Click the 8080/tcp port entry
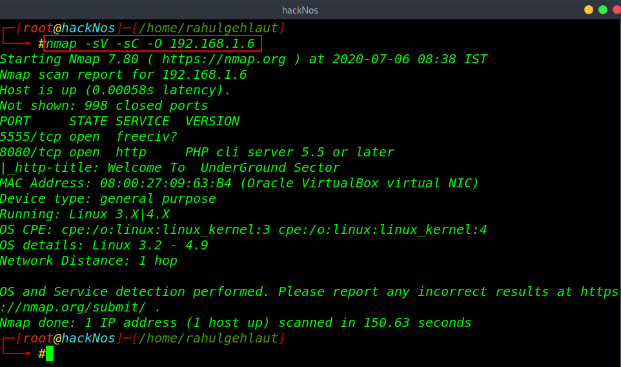621x367 pixels. (30, 152)
